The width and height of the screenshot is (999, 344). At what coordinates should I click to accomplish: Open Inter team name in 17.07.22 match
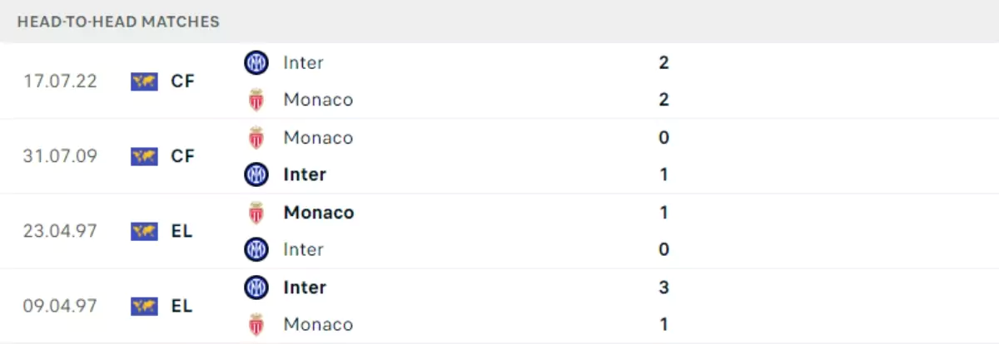[303, 62]
